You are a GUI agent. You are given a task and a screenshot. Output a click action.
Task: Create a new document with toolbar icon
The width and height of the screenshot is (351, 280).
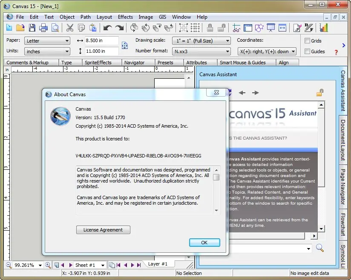tap(9, 28)
